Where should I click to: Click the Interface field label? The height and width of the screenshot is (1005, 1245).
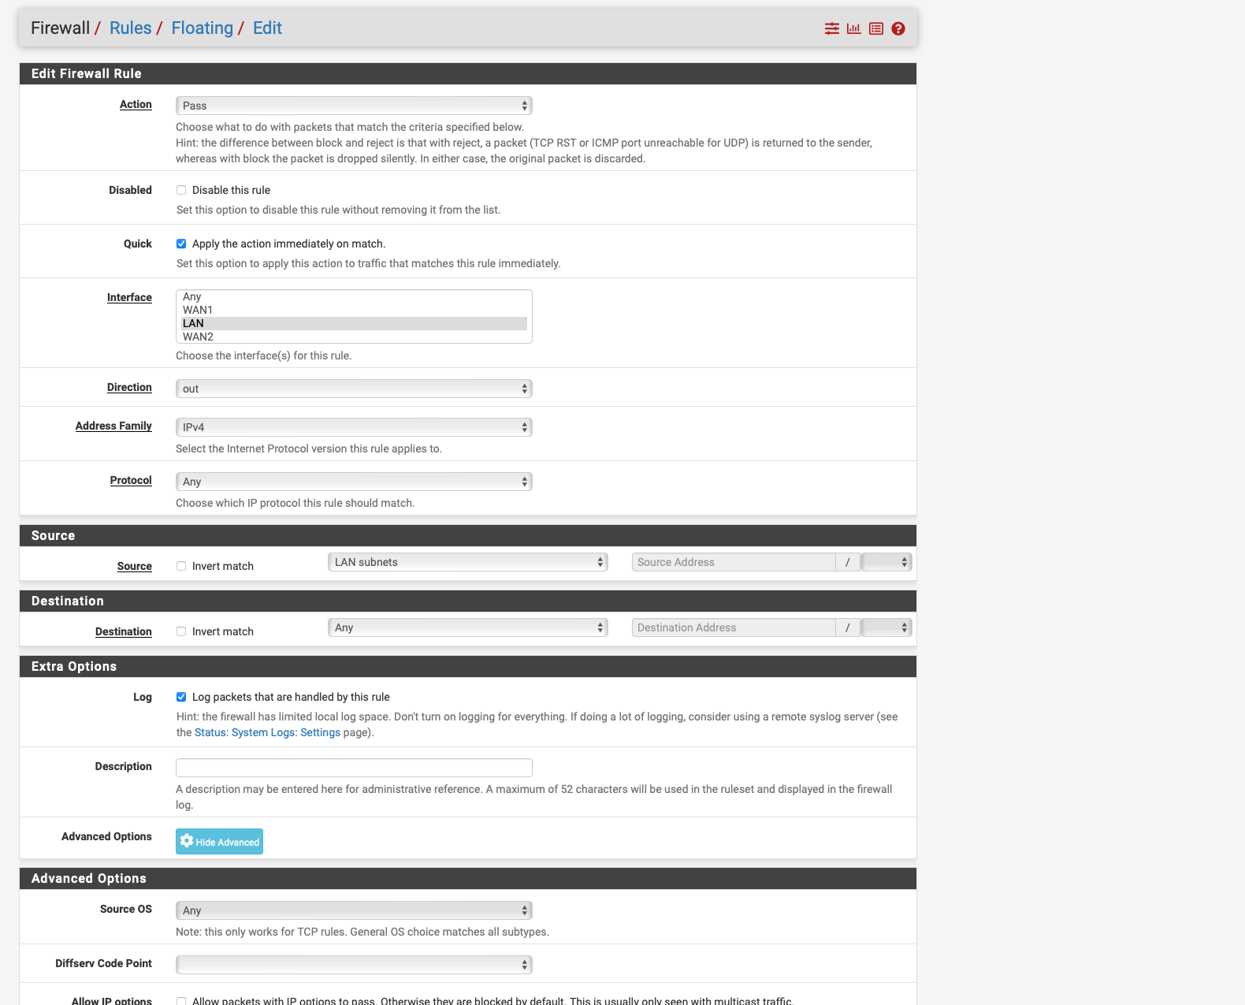click(x=129, y=297)
